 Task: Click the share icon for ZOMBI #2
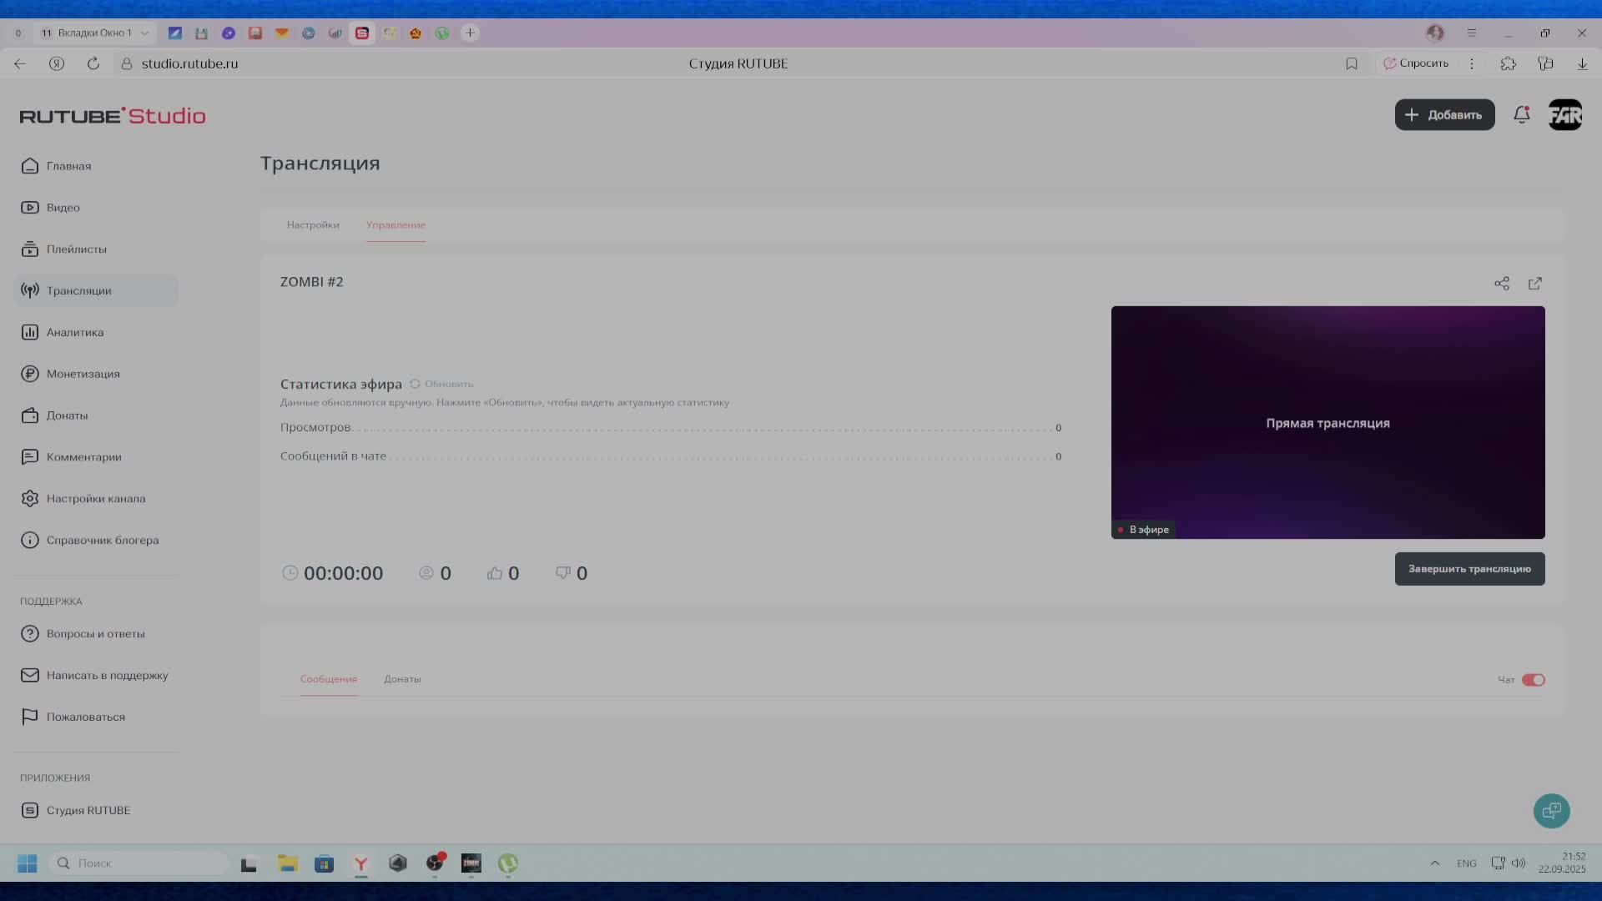point(1502,284)
